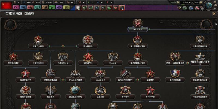Click the blue star navy experience counter
218x109 pixels.
point(100,2)
